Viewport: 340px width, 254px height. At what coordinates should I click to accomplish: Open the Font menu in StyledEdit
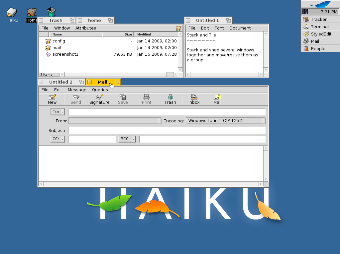(219, 28)
